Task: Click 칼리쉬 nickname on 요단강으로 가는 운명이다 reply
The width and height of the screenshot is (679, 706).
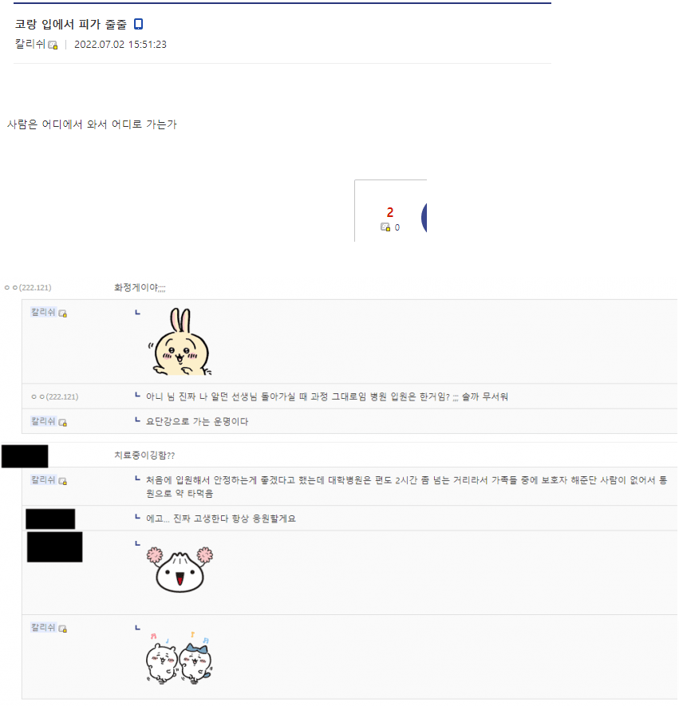Action: click(43, 421)
